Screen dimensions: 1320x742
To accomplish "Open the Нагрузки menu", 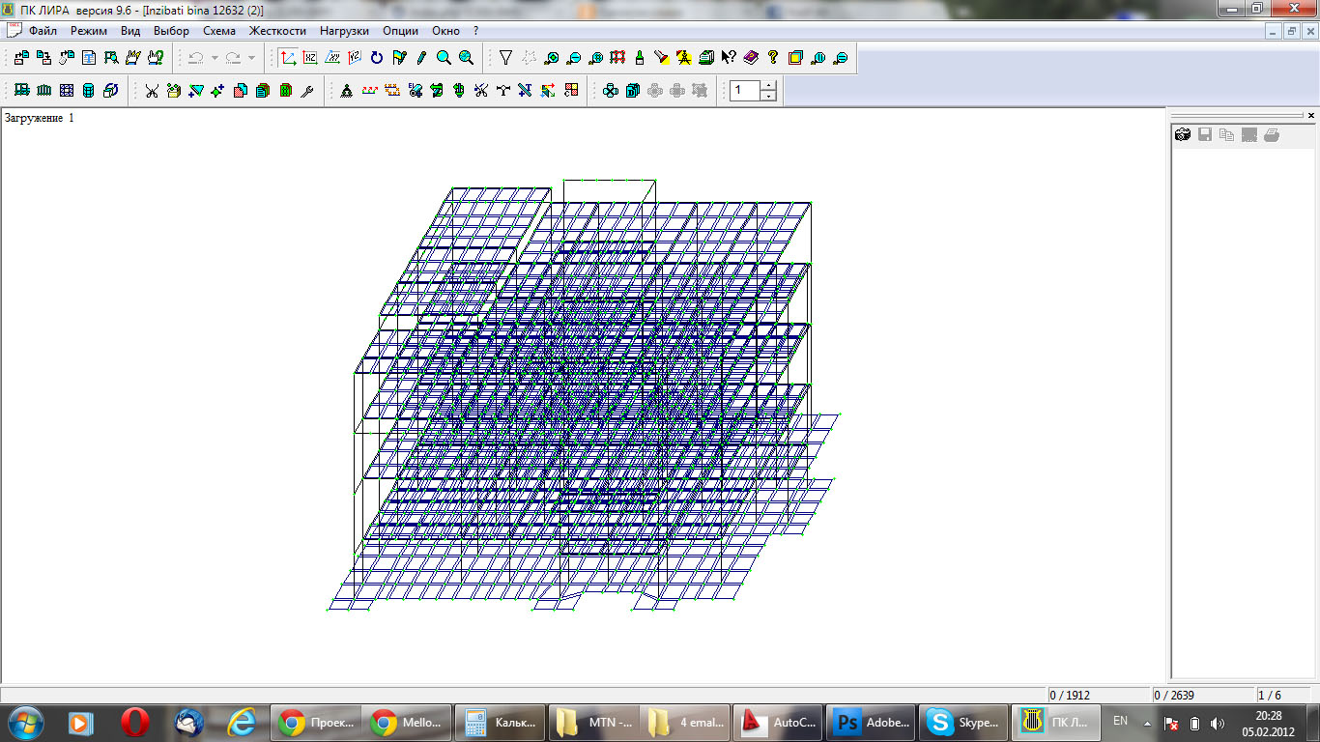I will [x=345, y=31].
